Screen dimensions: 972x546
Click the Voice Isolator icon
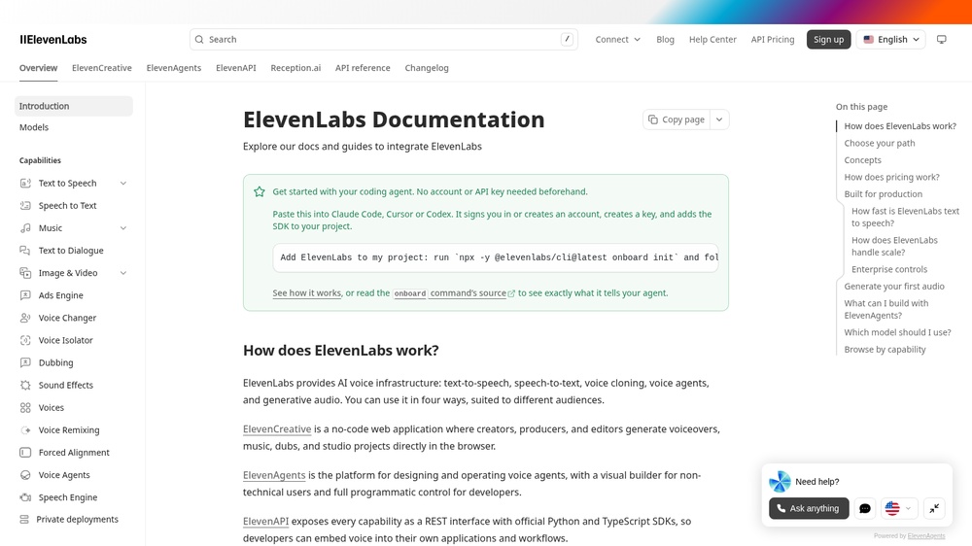coord(25,340)
